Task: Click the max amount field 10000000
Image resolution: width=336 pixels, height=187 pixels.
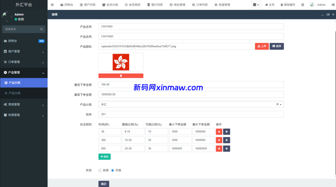Action: click(x=203, y=149)
